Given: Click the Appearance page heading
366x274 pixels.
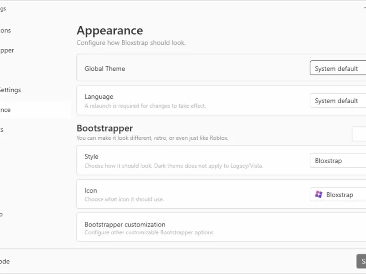Looking at the screenshot, I should [x=110, y=31].
